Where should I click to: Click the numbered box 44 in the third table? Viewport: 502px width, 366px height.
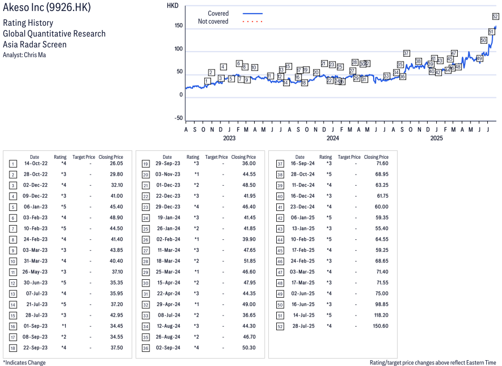pyautogui.click(x=280, y=240)
